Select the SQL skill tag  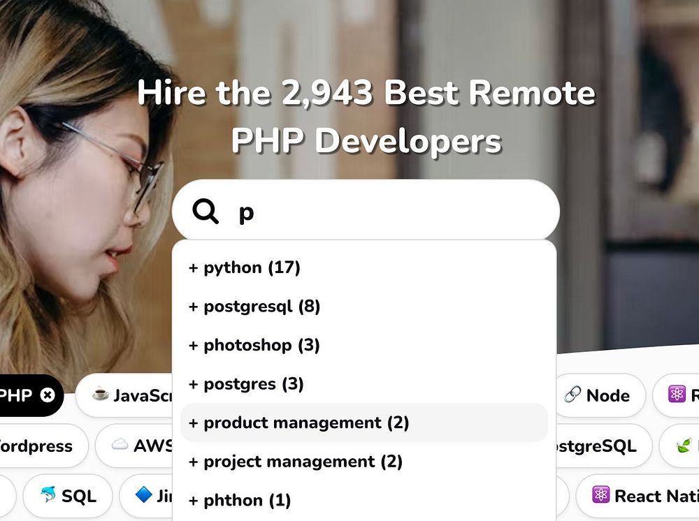[x=68, y=496]
